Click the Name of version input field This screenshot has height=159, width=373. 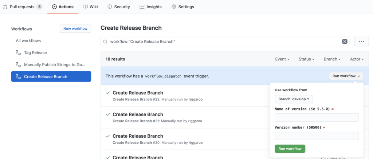(x=317, y=118)
